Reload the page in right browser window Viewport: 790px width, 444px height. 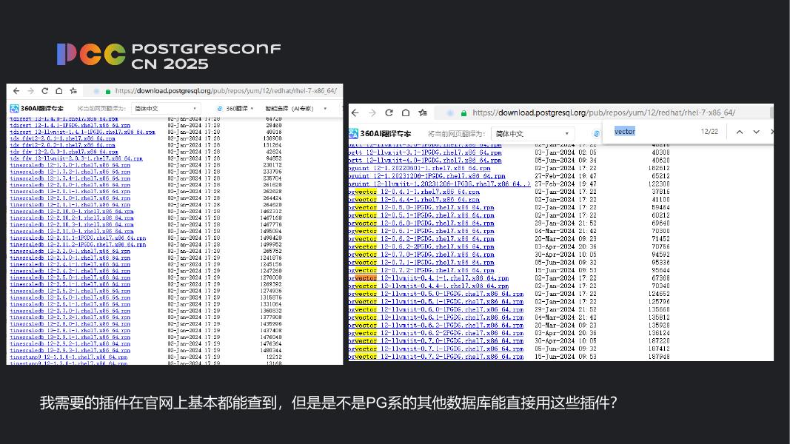[x=389, y=112]
